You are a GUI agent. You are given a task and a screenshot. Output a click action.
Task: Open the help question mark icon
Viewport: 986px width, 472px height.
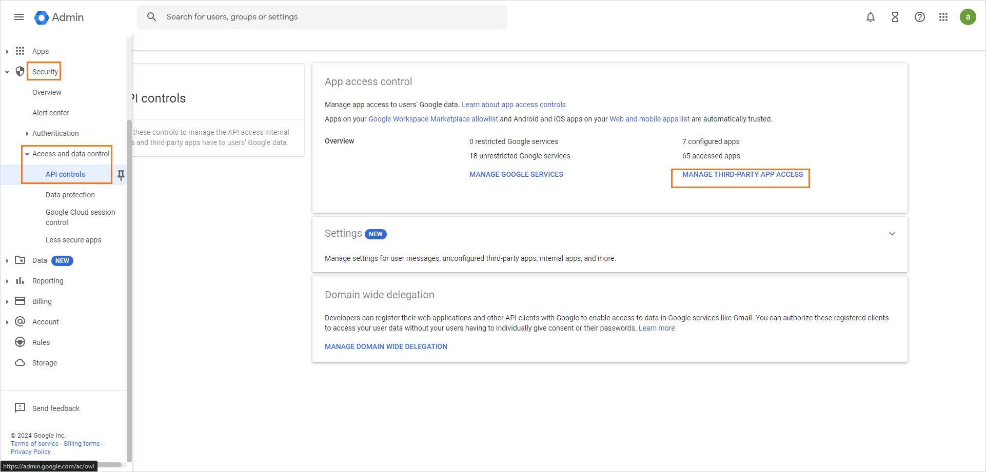pyautogui.click(x=920, y=17)
